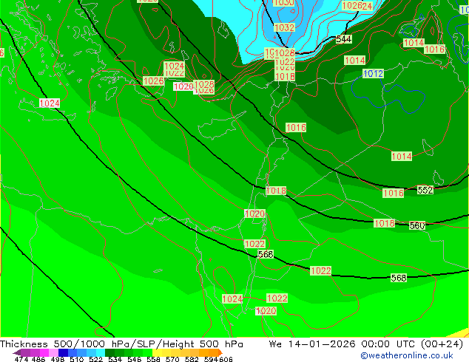Click the dark blue legend color swatch
Image resolution: width=469 pixels, height=362 pixels.
point(63,352)
